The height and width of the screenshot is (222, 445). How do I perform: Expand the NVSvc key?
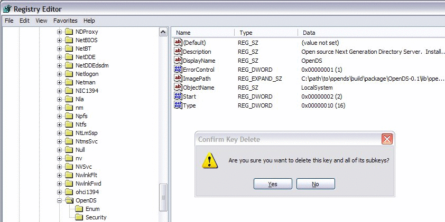point(59,167)
